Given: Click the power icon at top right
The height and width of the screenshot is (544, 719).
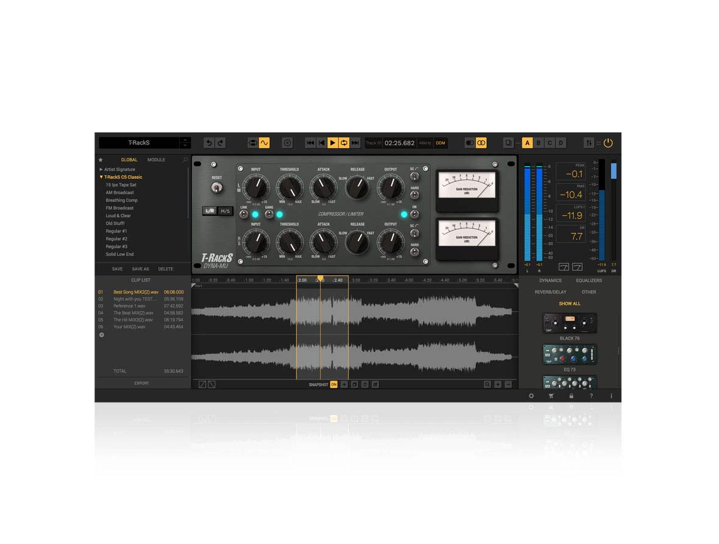Looking at the screenshot, I should coord(608,143).
